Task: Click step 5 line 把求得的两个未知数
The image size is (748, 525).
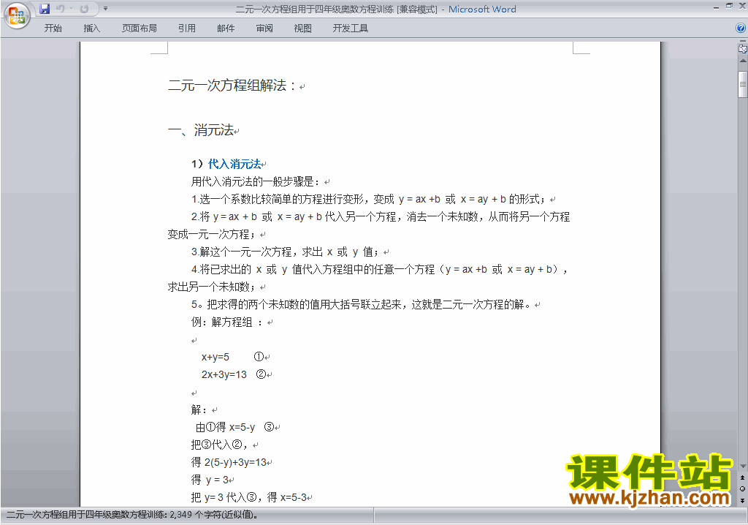Action: tap(362, 305)
